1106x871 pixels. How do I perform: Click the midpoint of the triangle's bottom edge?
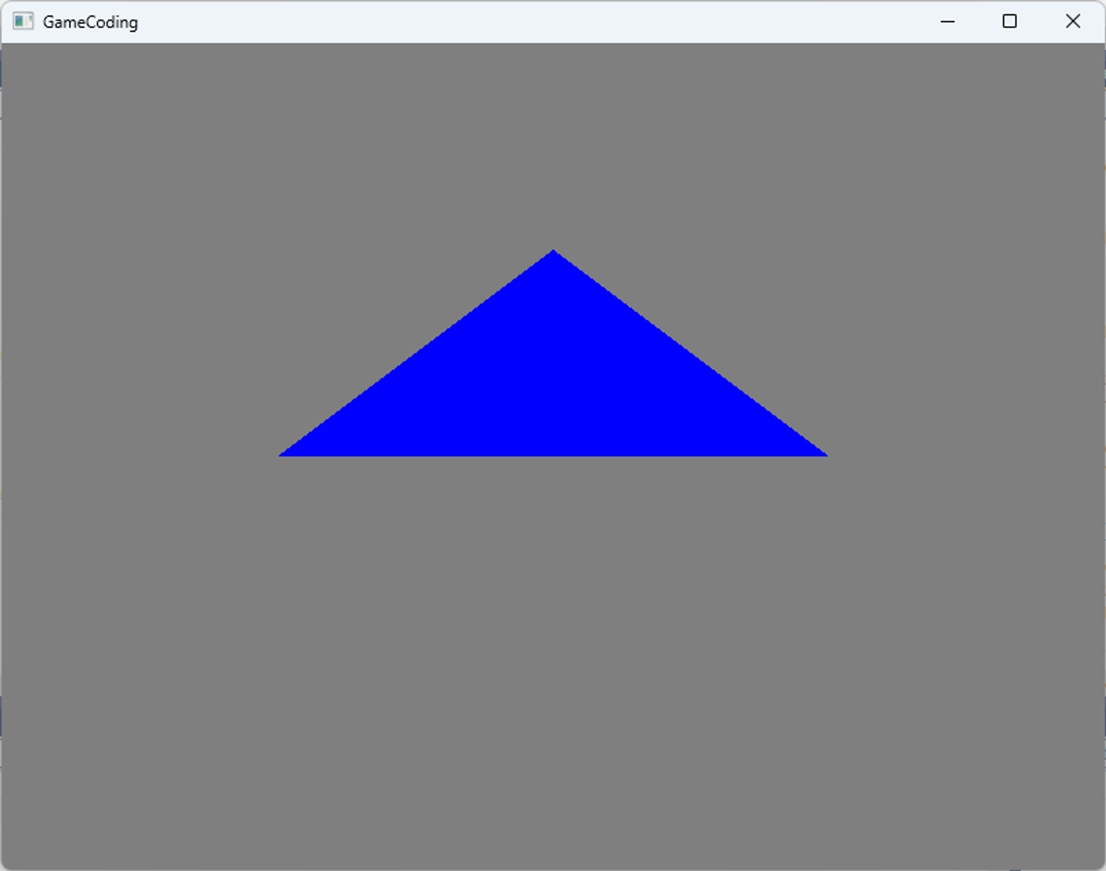553,454
